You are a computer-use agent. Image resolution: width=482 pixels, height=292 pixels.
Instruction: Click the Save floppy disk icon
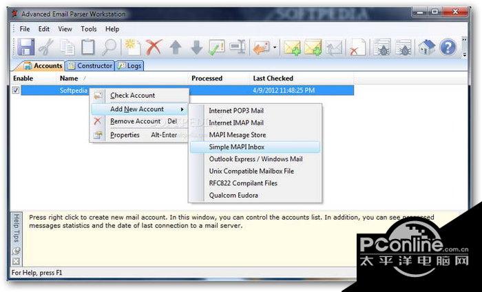coord(26,48)
